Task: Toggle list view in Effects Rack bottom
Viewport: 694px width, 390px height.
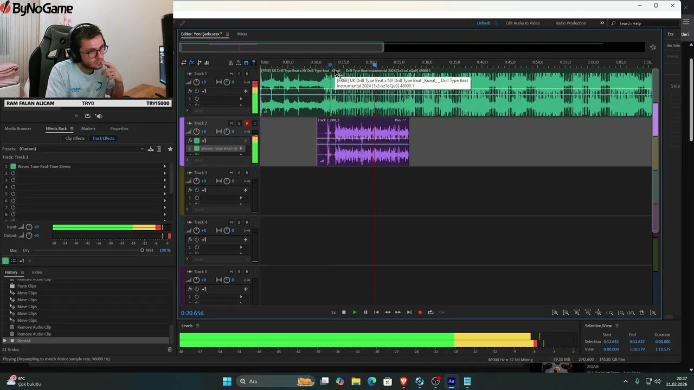Action: click(x=14, y=261)
